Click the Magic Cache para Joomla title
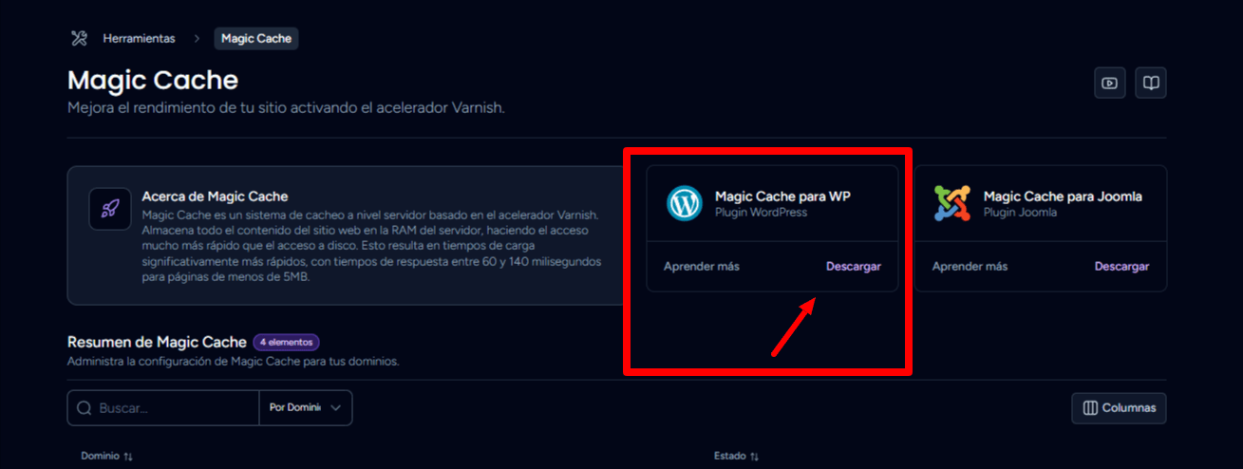1243x469 pixels. (1063, 197)
